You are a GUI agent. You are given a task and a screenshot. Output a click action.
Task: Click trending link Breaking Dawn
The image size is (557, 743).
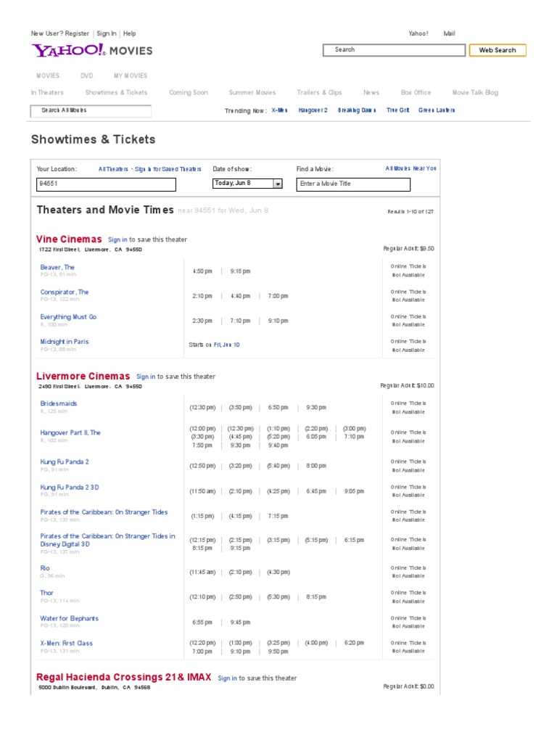pyautogui.click(x=357, y=110)
